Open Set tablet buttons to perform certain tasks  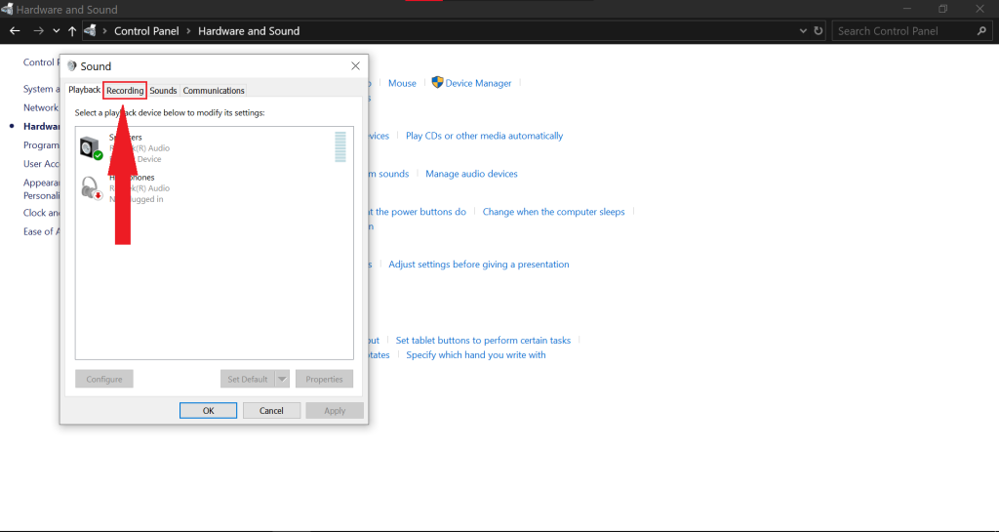point(483,341)
